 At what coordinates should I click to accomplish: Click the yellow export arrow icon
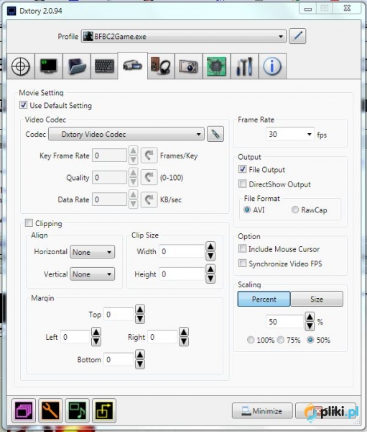coord(104,410)
